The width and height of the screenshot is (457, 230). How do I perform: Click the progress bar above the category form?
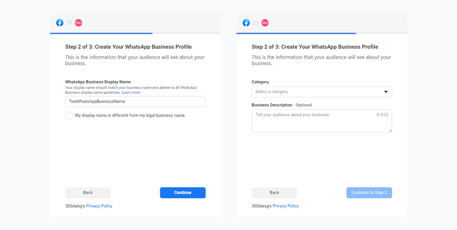(x=321, y=33)
